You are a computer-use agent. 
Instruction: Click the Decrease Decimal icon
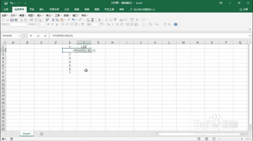coord(122,24)
